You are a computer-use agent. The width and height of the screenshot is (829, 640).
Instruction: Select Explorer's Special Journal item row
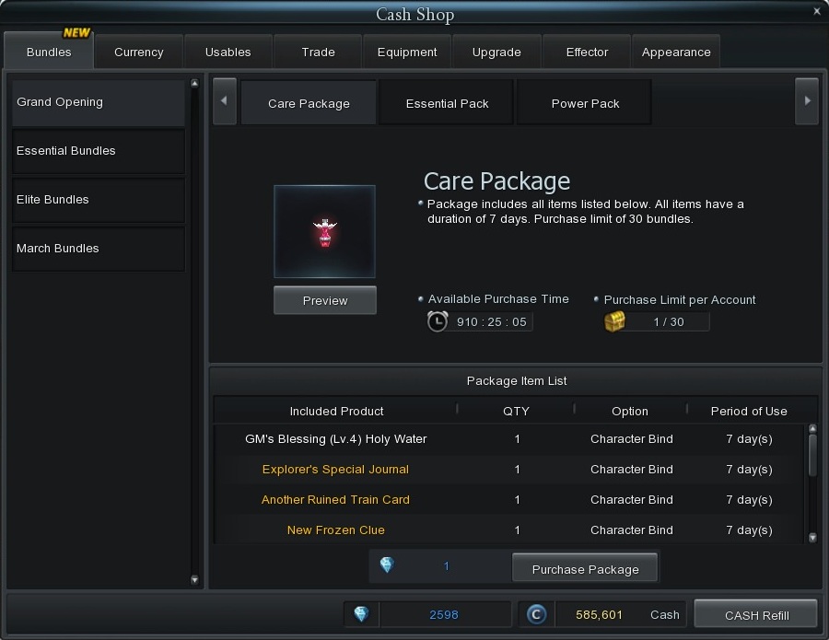click(335, 470)
